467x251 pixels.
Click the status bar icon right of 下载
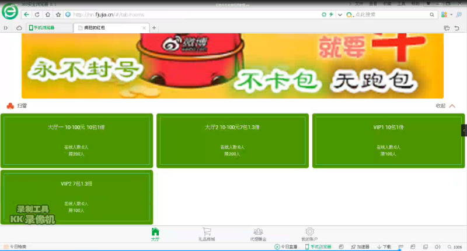[401, 247]
